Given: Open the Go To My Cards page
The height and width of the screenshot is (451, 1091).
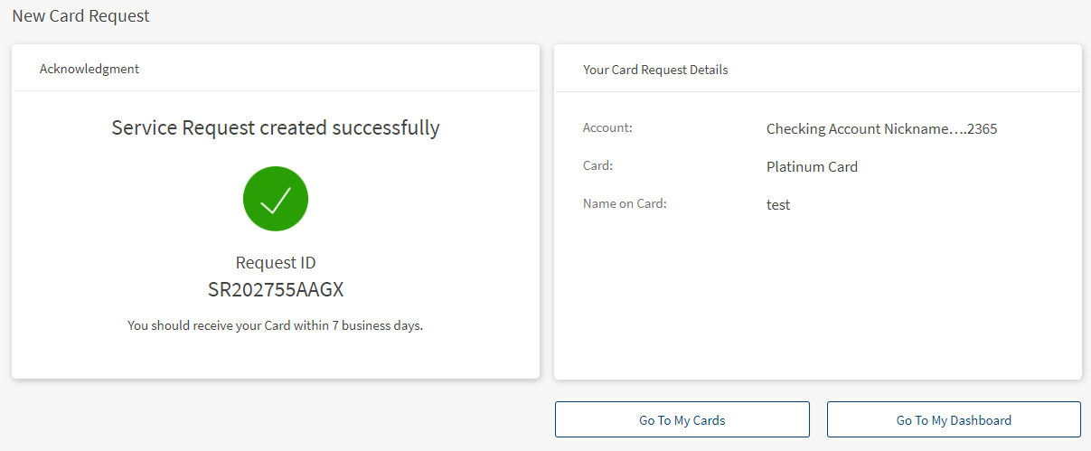Looking at the screenshot, I should [x=682, y=420].
